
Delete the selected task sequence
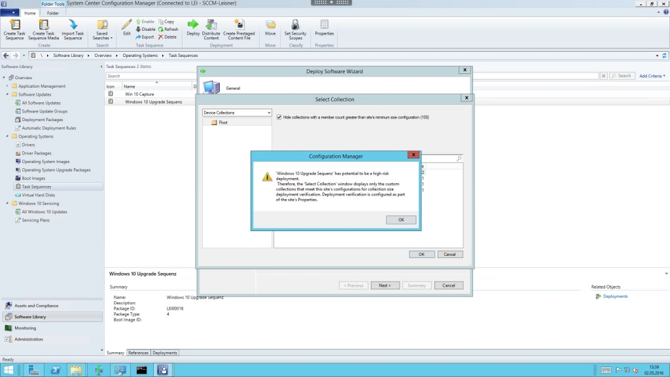point(167,37)
